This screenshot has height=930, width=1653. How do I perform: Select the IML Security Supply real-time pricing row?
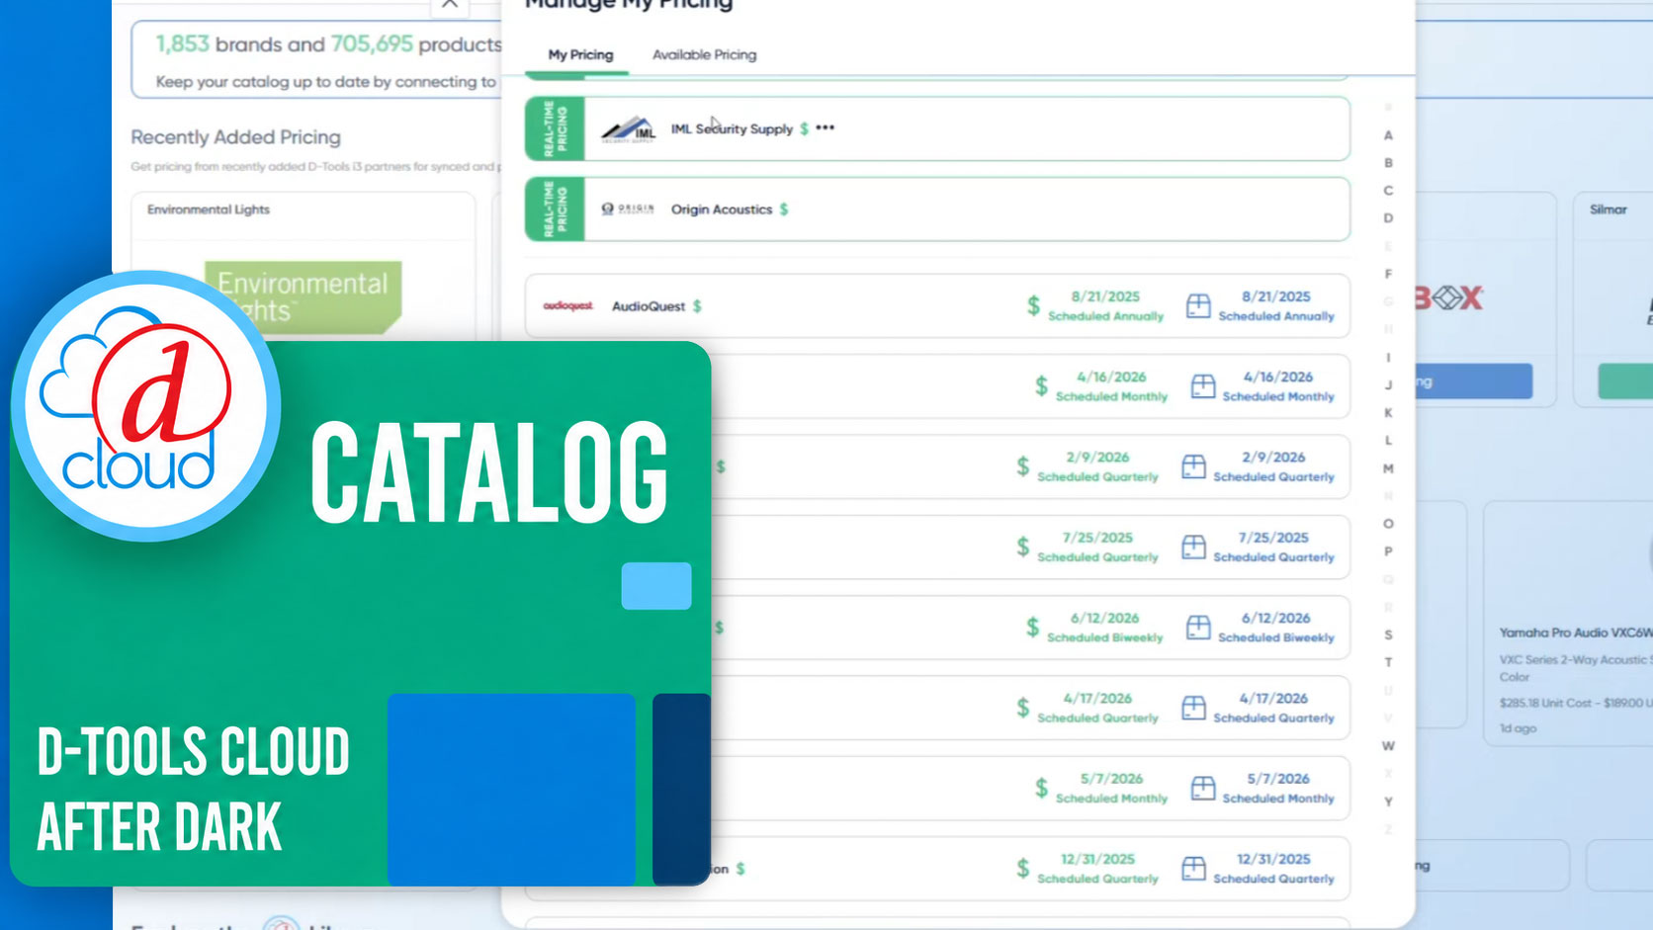[x=937, y=128]
